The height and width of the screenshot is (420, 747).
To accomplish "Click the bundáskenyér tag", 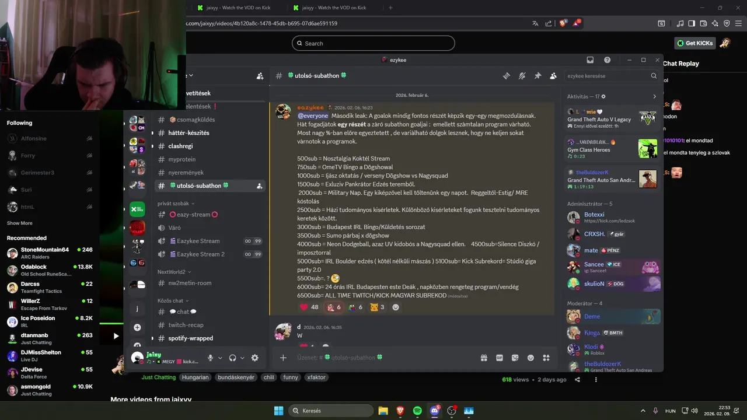I will click(236, 377).
